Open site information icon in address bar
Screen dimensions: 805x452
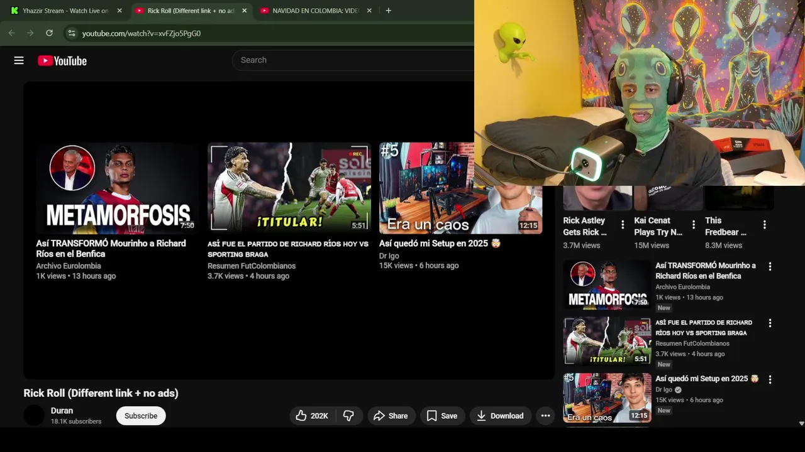click(x=72, y=33)
